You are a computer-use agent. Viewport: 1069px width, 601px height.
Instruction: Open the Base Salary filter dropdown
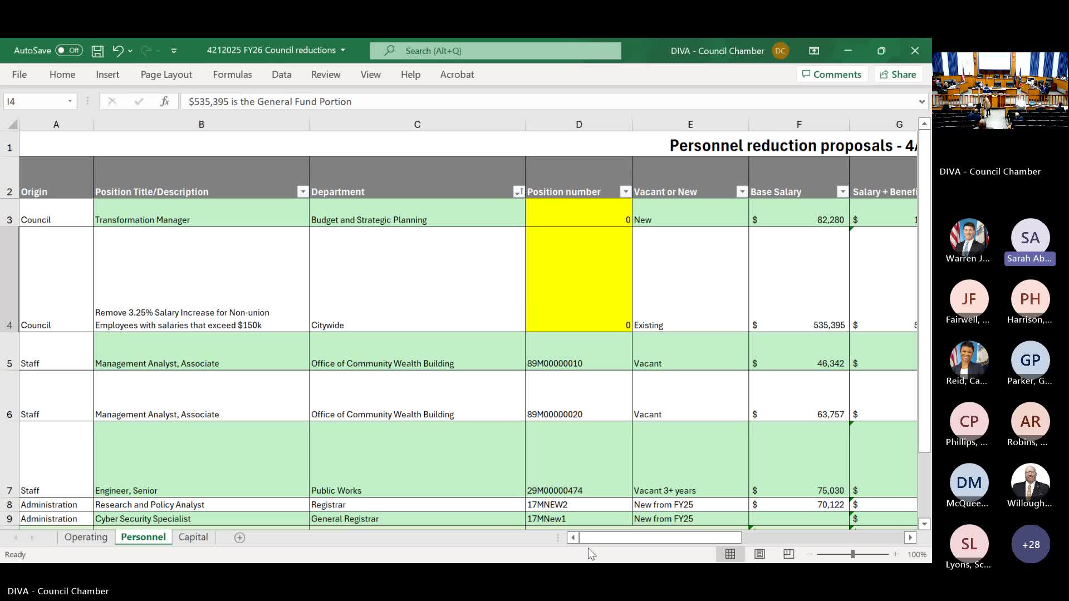click(842, 192)
